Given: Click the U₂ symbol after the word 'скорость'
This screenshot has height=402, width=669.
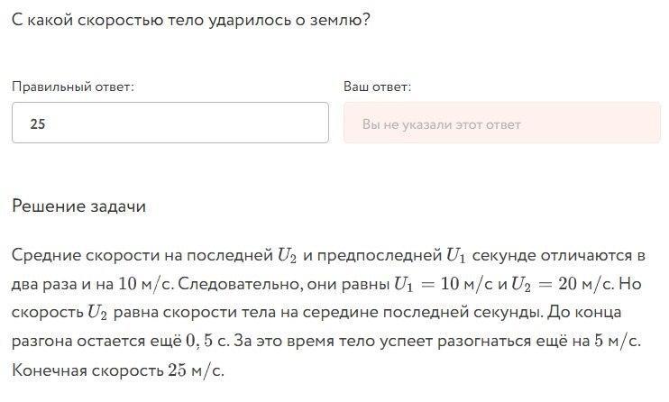Looking at the screenshot, I should pos(96,313).
